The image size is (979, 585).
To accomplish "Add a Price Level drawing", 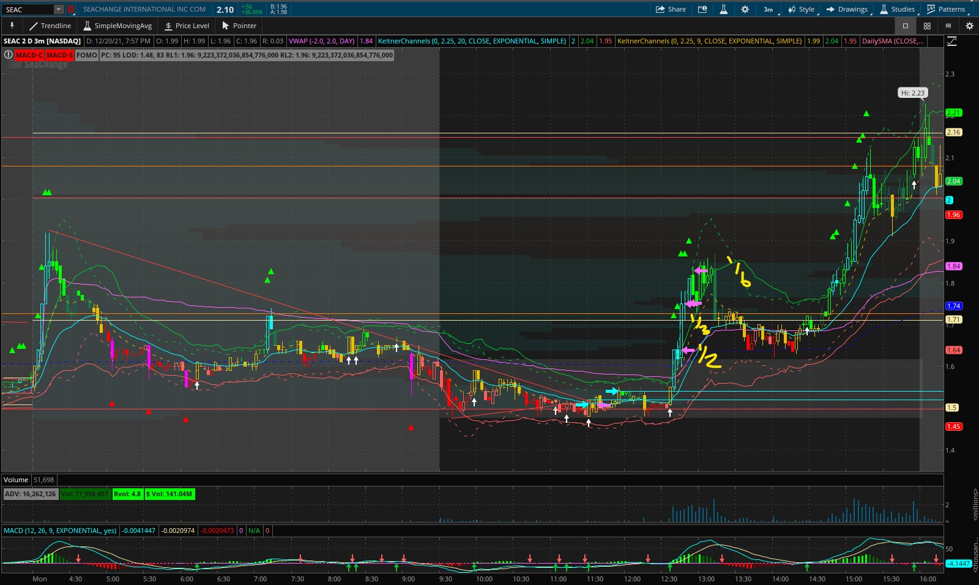I will click(x=187, y=26).
